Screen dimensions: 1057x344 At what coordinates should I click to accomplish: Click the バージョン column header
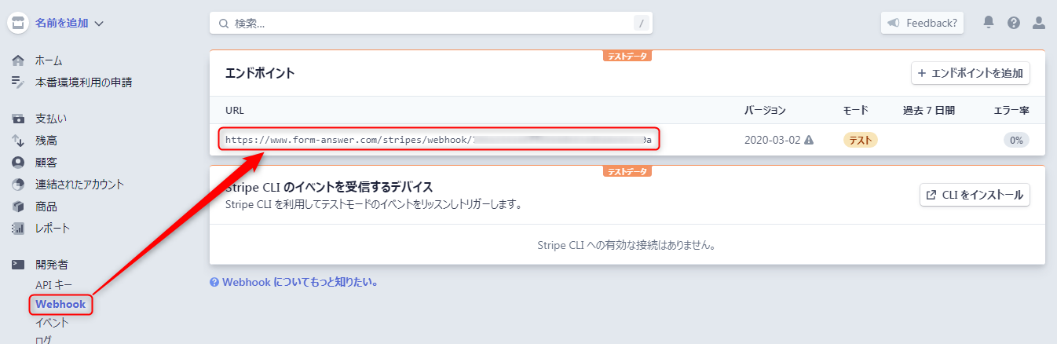click(x=765, y=110)
